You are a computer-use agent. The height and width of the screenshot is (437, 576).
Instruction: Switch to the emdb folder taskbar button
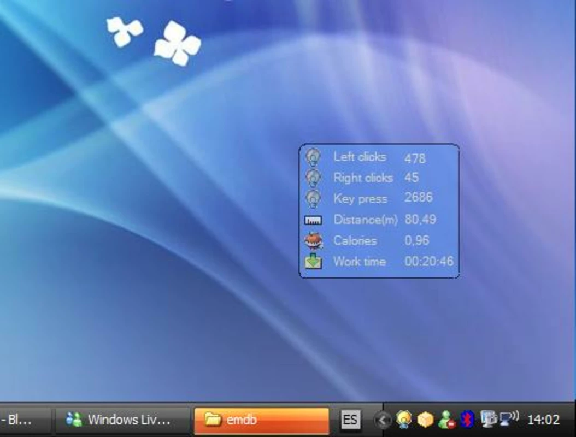pyautogui.click(x=262, y=420)
